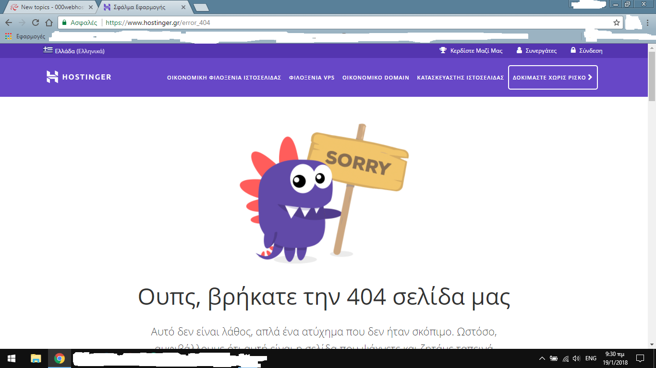The image size is (656, 368).
Task: Go back using browser back arrow
Action: 9,23
